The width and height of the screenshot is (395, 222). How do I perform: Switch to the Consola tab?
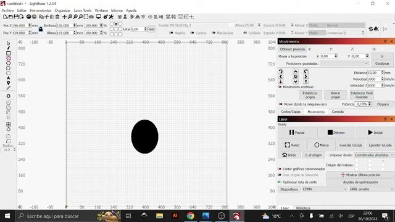tap(338, 112)
